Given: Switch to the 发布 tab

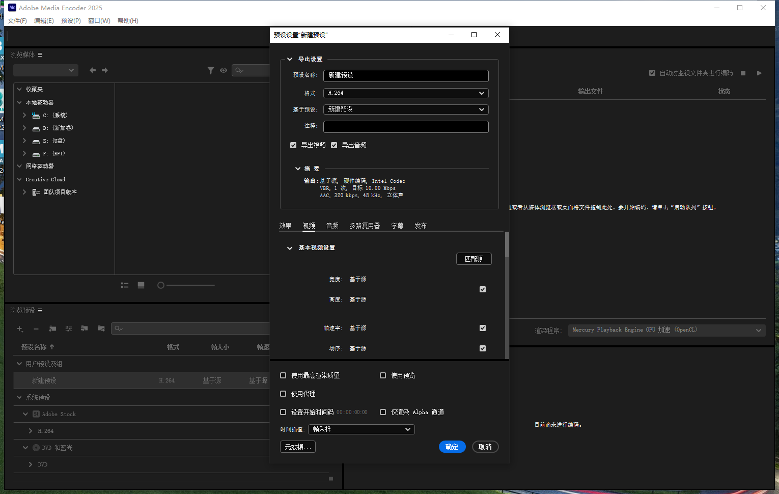Looking at the screenshot, I should (x=421, y=226).
